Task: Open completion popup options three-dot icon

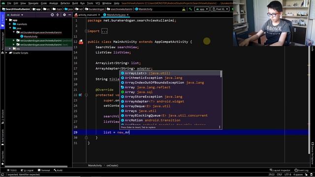Action: [x=220, y=127]
